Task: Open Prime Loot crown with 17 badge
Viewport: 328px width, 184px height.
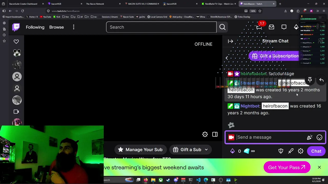Action: pos(259,27)
